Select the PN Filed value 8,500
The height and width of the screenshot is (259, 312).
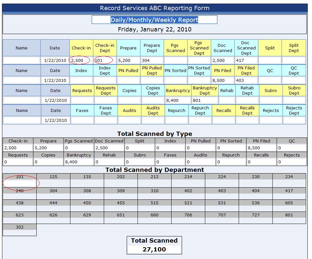click(x=224, y=80)
